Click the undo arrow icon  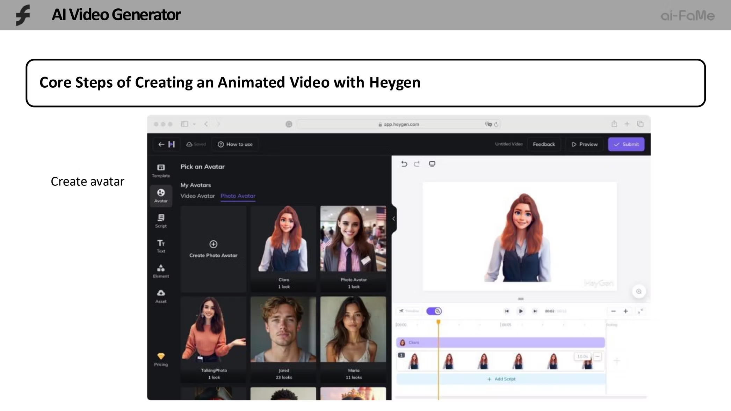tap(404, 164)
